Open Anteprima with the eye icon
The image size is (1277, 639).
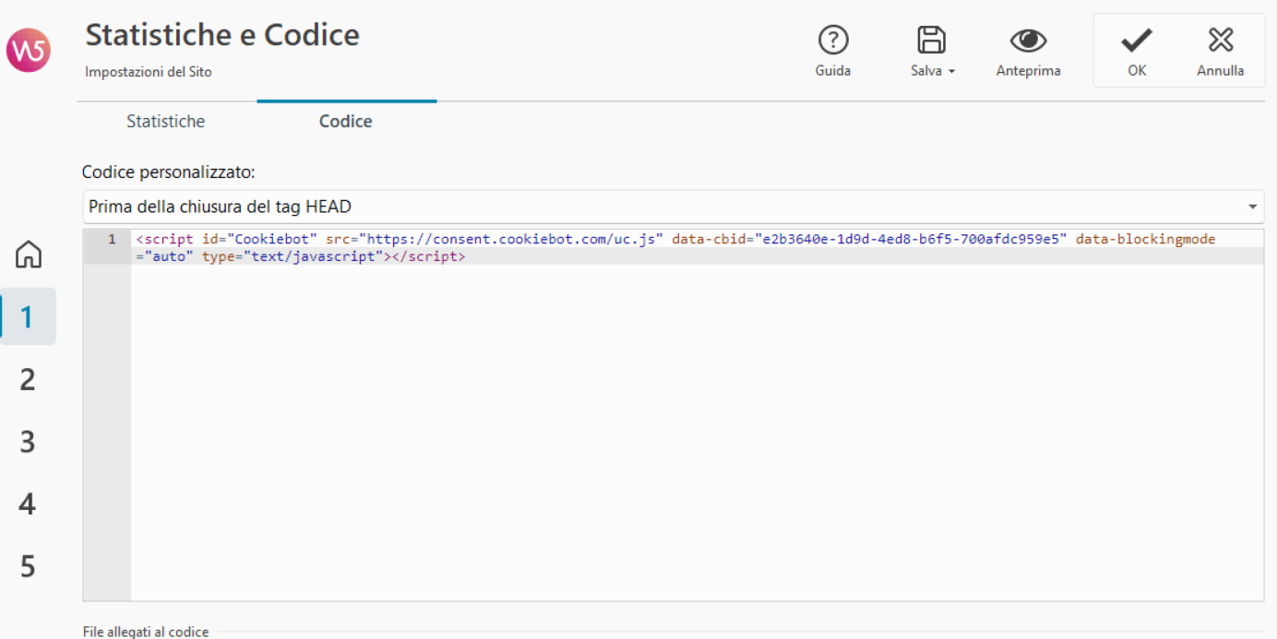click(1027, 40)
